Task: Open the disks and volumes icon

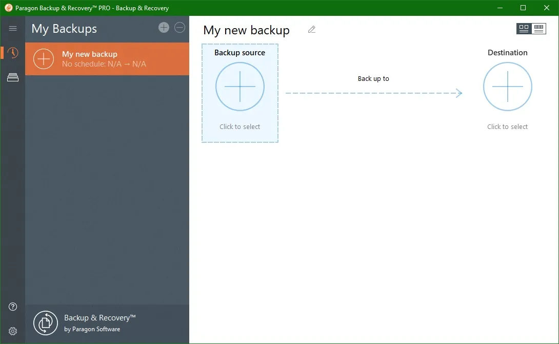Action: [13, 77]
